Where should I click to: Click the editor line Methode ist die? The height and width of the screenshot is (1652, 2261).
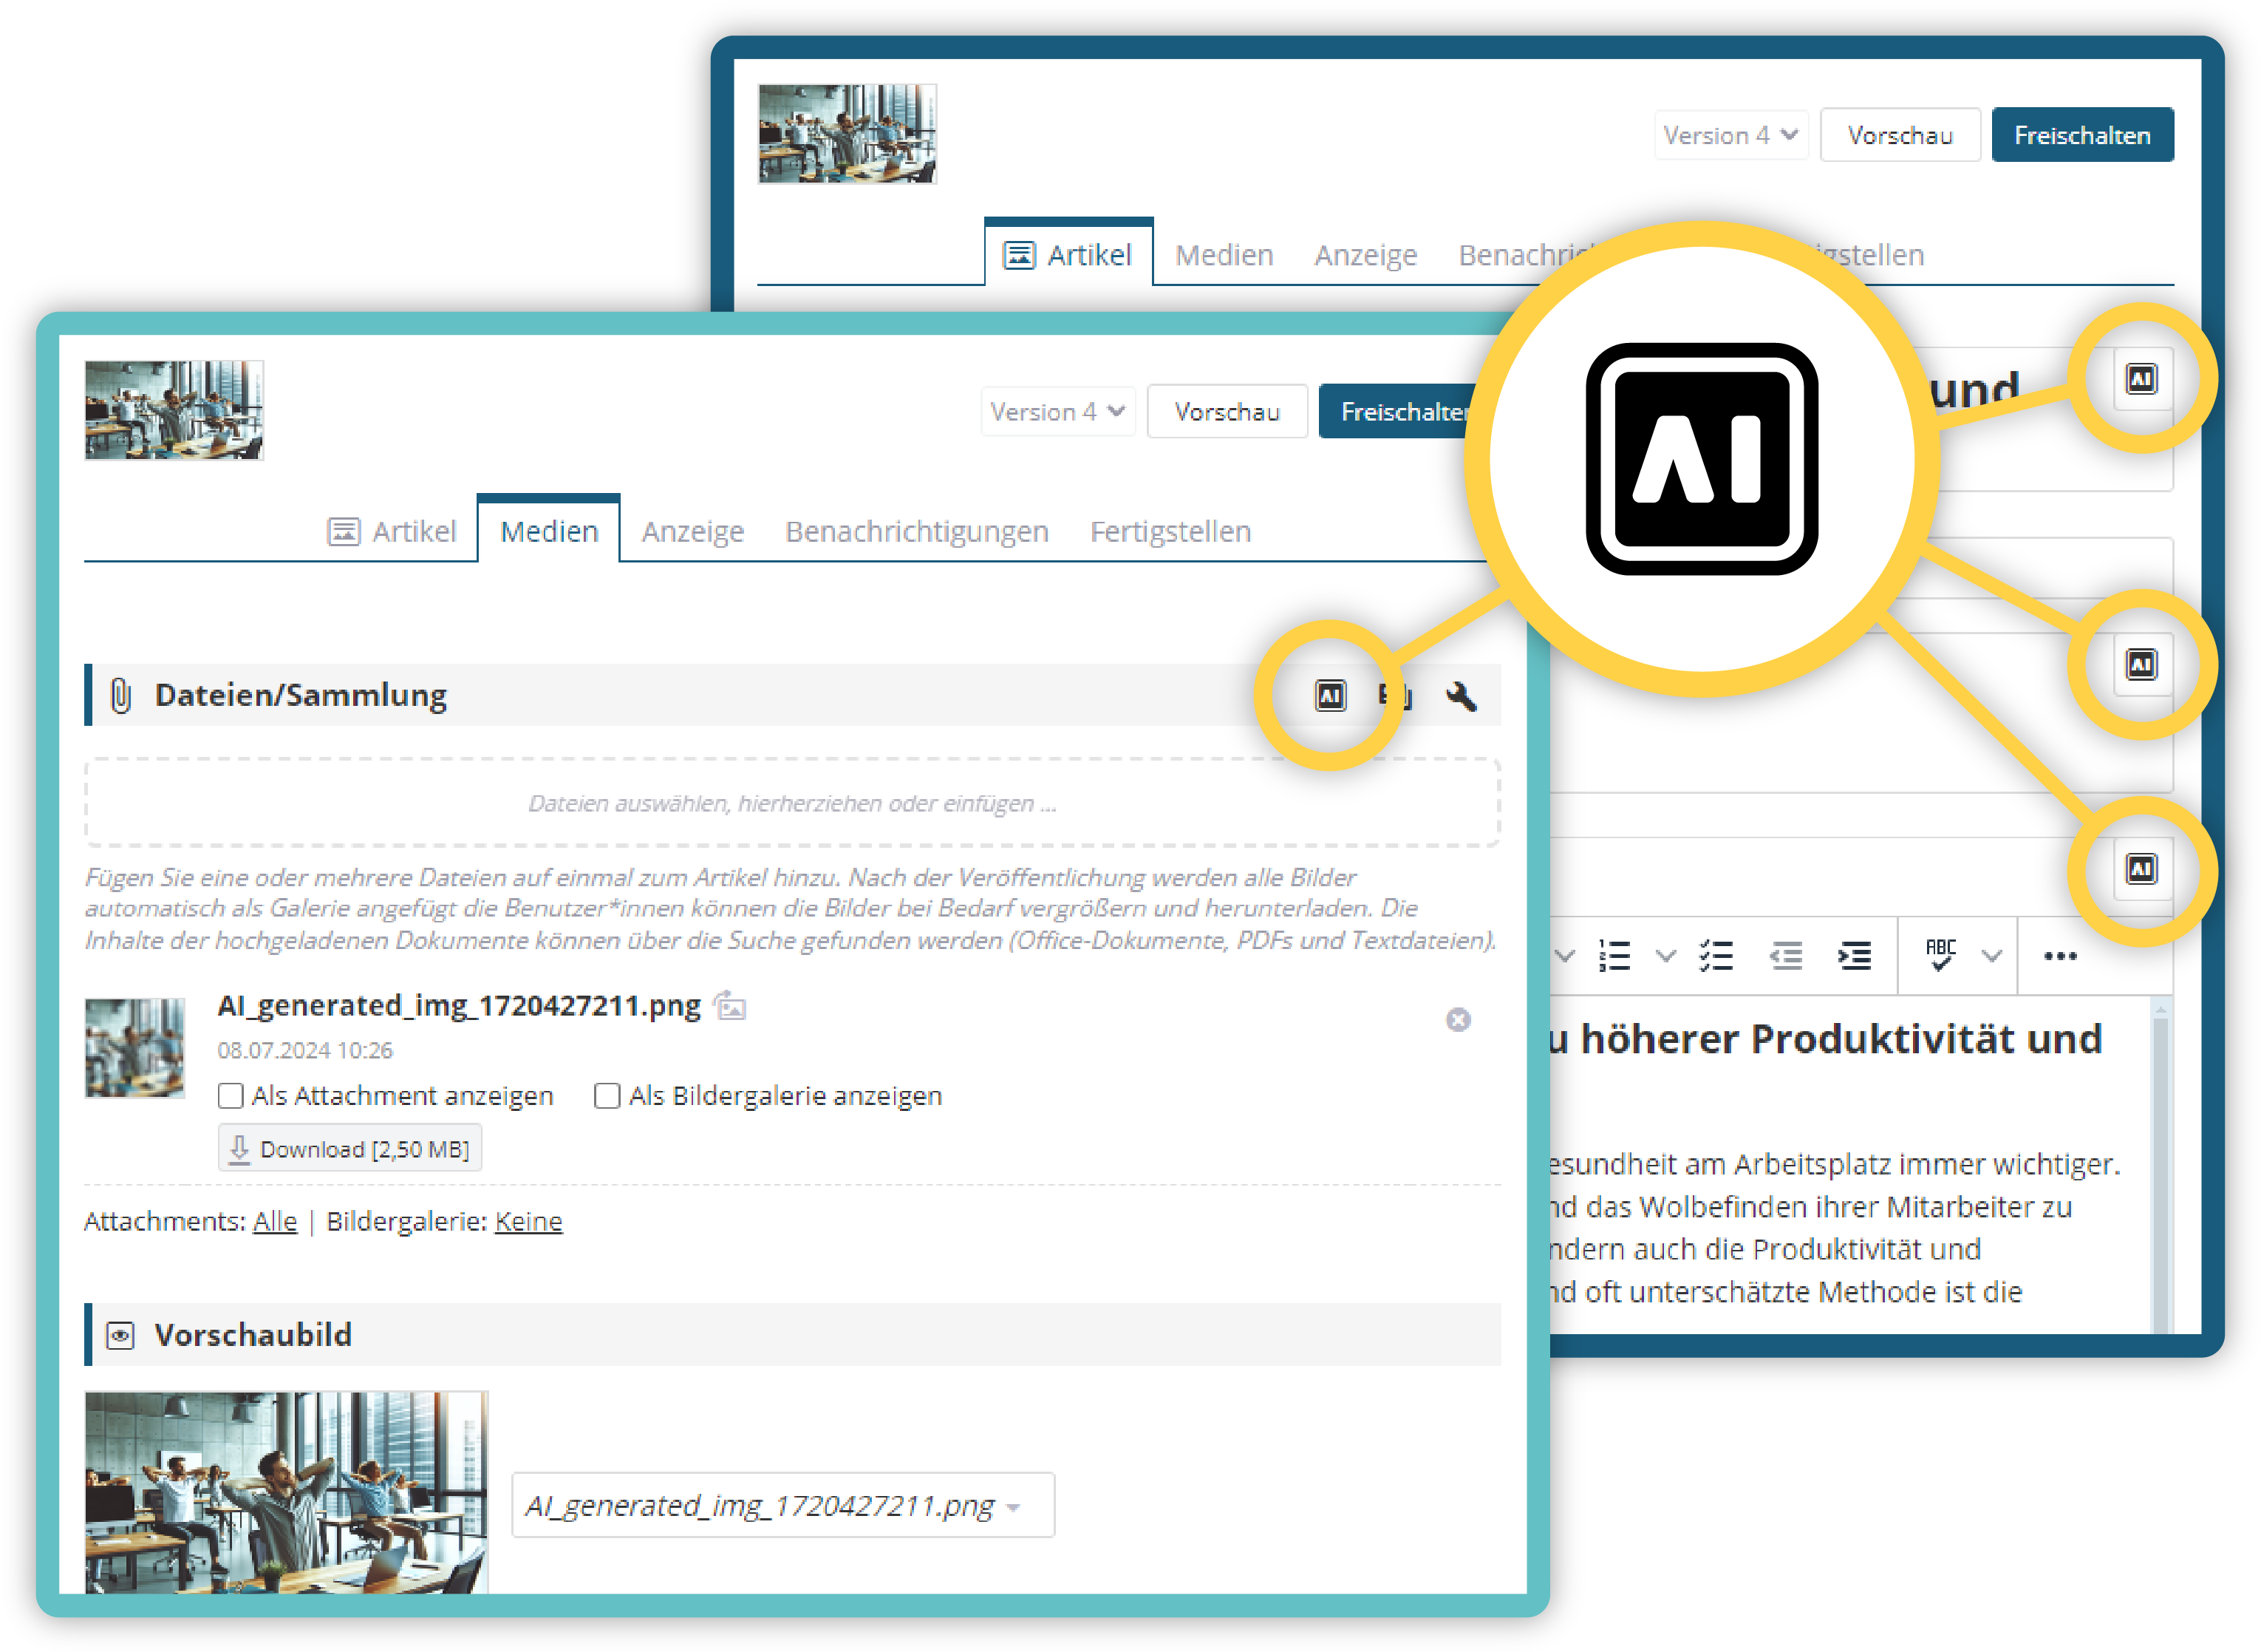tap(1920, 1292)
